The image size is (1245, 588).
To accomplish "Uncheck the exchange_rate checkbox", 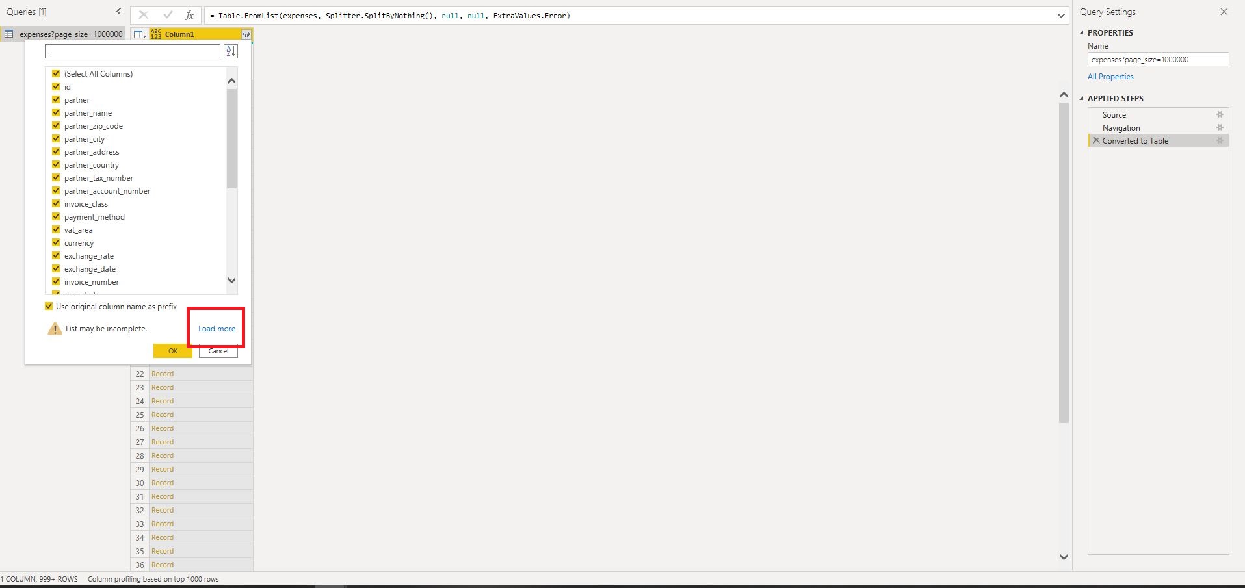I will [56, 255].
